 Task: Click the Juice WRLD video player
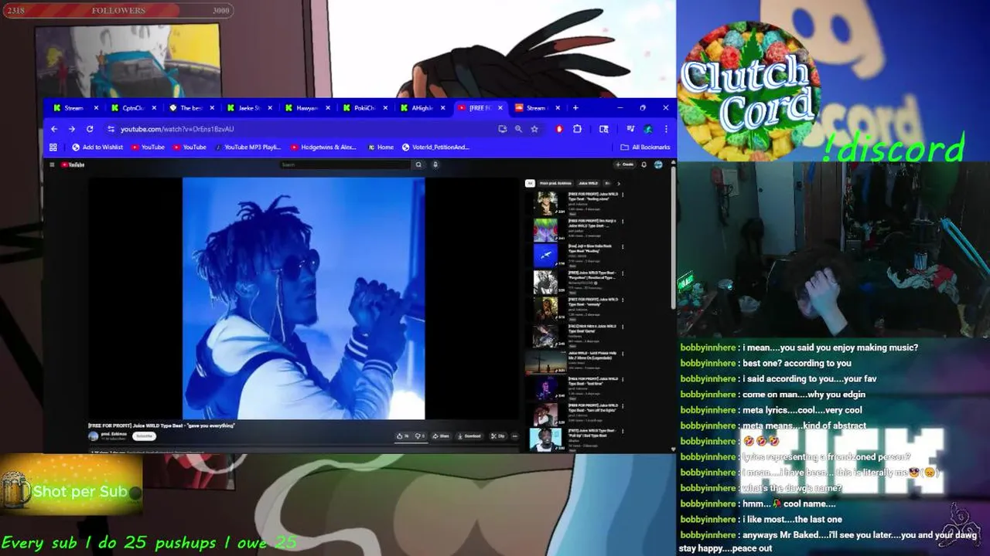tap(303, 298)
